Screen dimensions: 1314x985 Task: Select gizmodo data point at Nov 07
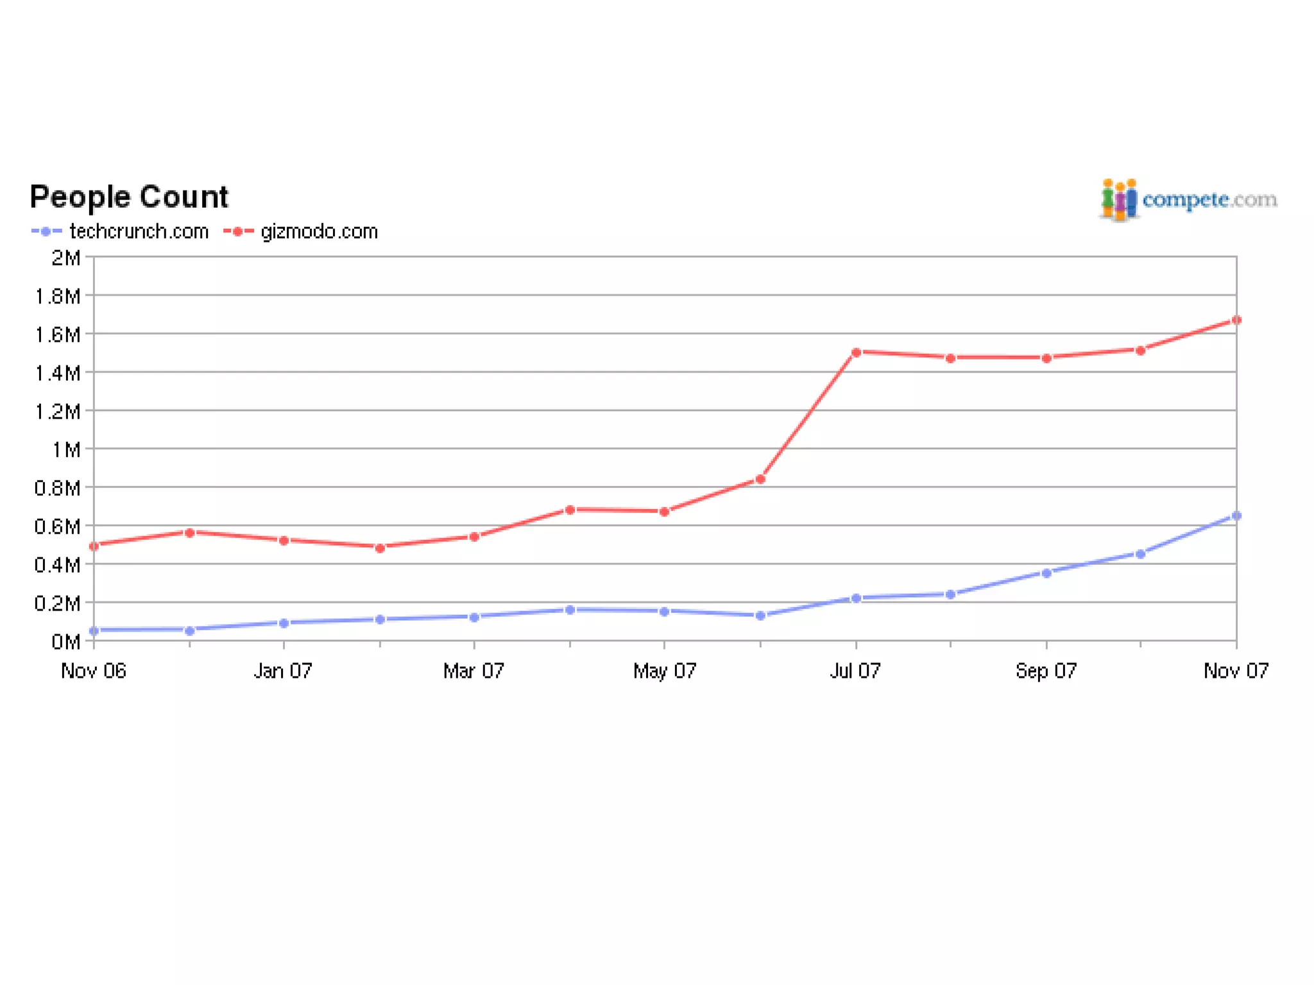click(1236, 320)
